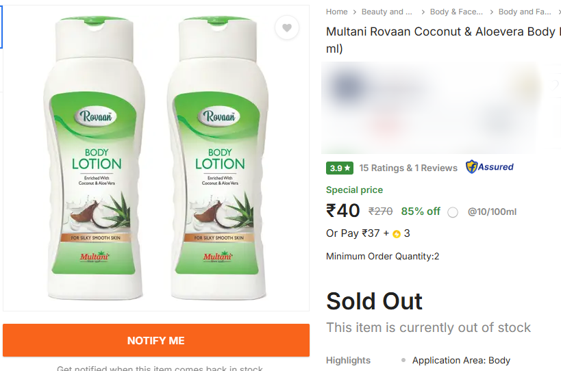Click the chevron before last breadcrumb
This screenshot has height=371, width=561.
click(x=492, y=12)
